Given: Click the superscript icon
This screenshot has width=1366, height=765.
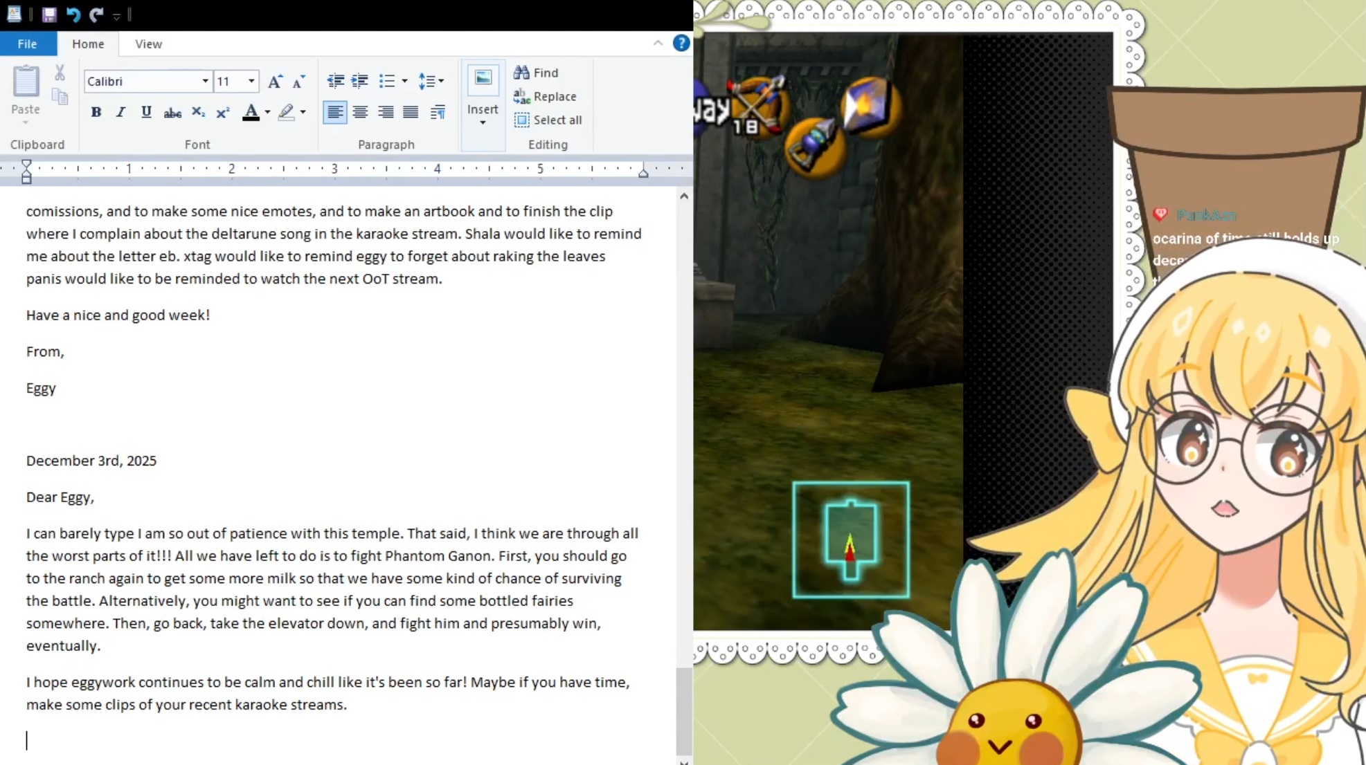Looking at the screenshot, I should 223,112.
